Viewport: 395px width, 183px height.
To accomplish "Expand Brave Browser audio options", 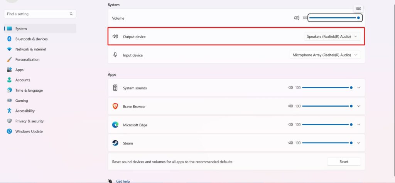I will (x=359, y=106).
